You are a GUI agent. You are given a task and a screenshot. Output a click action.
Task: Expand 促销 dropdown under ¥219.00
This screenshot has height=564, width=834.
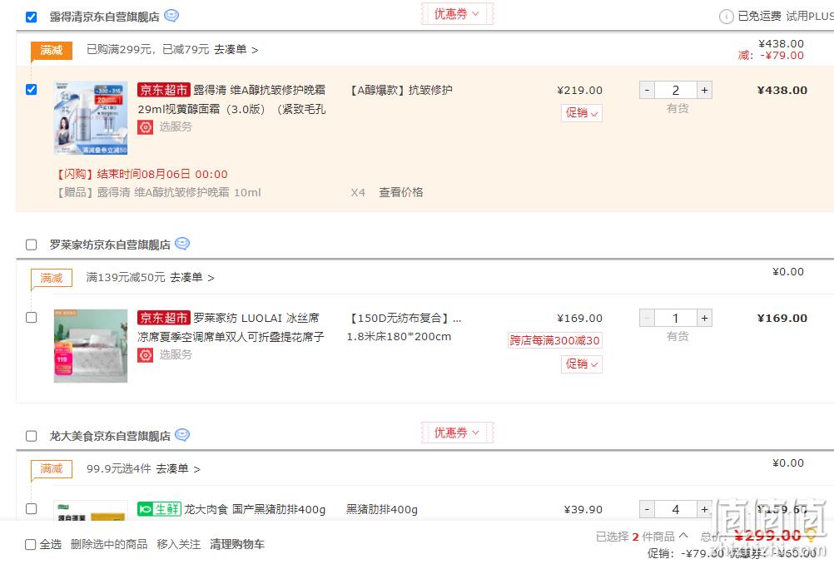[x=581, y=112]
